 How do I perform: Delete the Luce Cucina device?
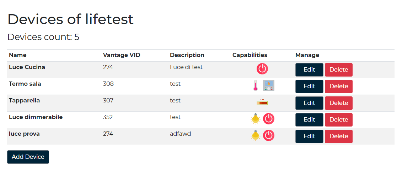338,70
